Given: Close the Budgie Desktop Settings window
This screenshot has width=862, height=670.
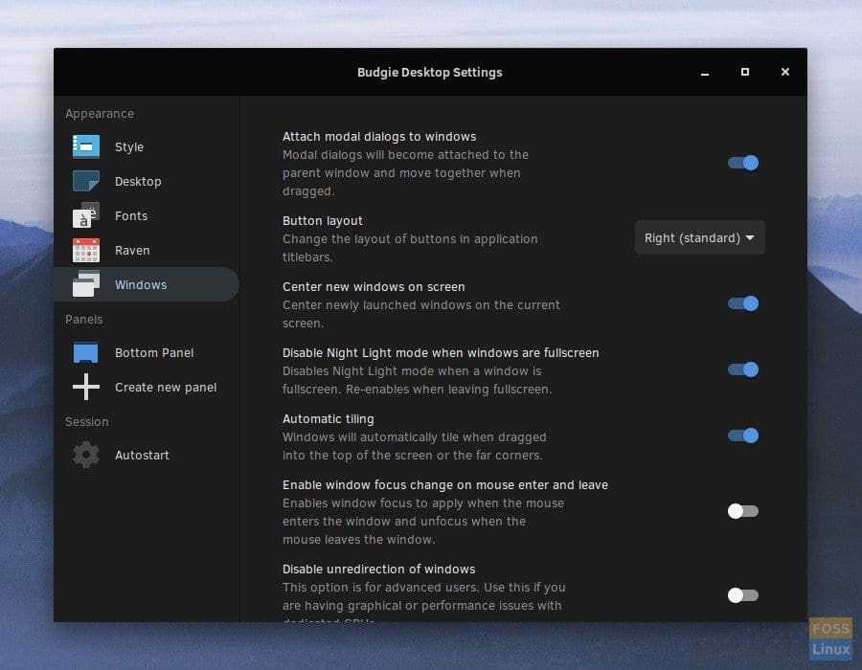Looking at the screenshot, I should 785,72.
